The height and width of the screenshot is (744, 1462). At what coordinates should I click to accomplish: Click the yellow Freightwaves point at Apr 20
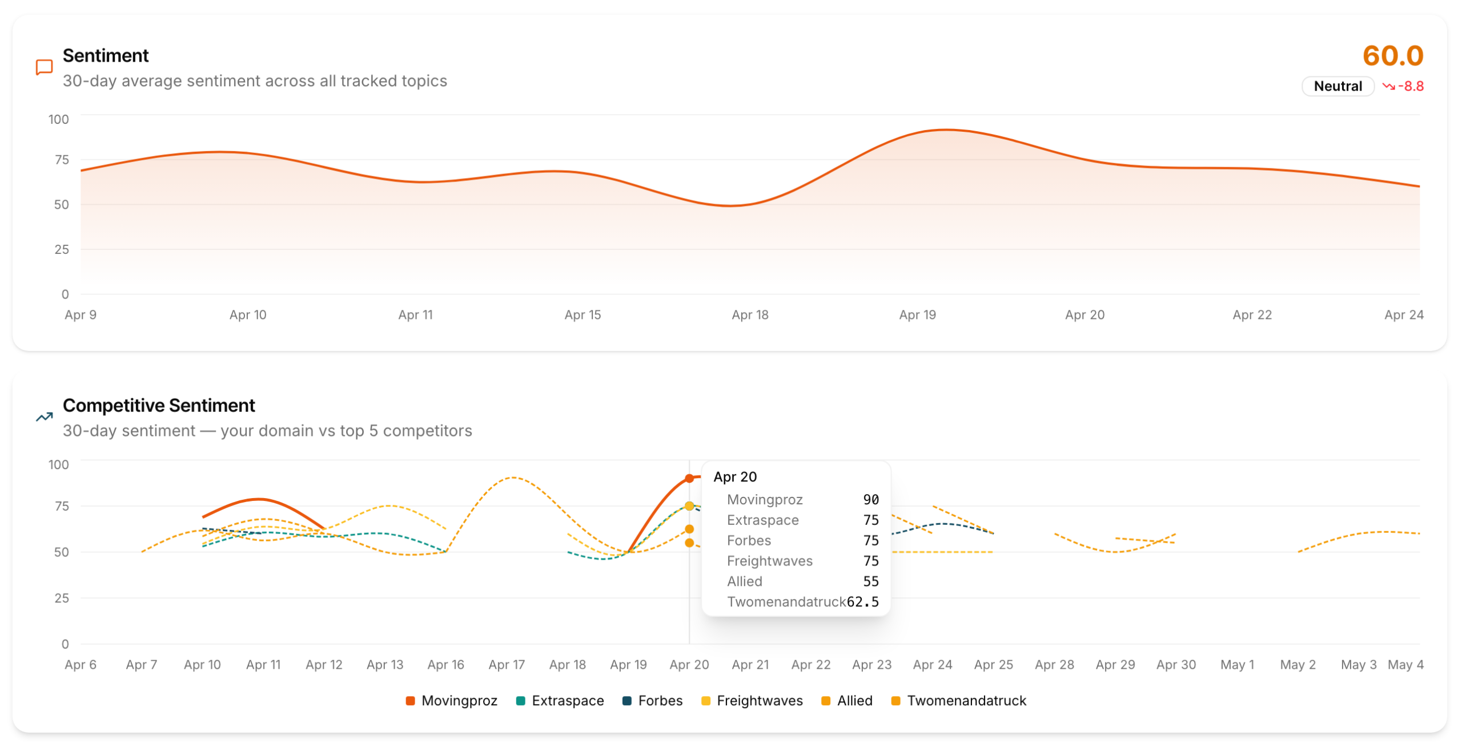689,506
